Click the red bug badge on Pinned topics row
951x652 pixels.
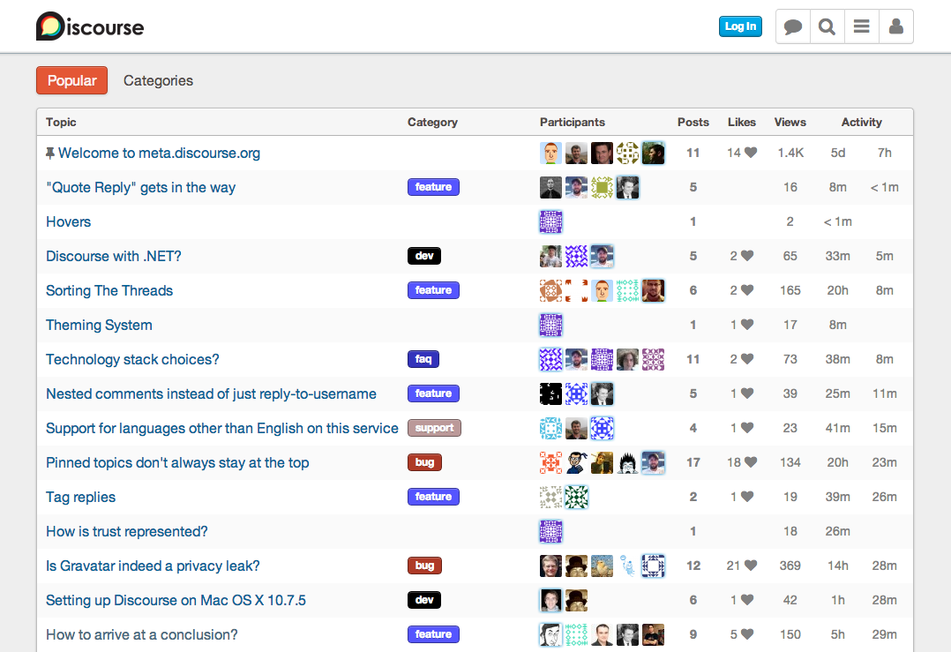pyautogui.click(x=424, y=462)
